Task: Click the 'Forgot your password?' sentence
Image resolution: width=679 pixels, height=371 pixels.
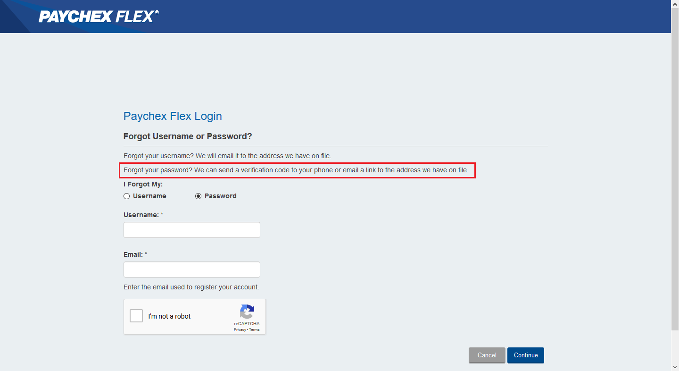Action: 296,170
